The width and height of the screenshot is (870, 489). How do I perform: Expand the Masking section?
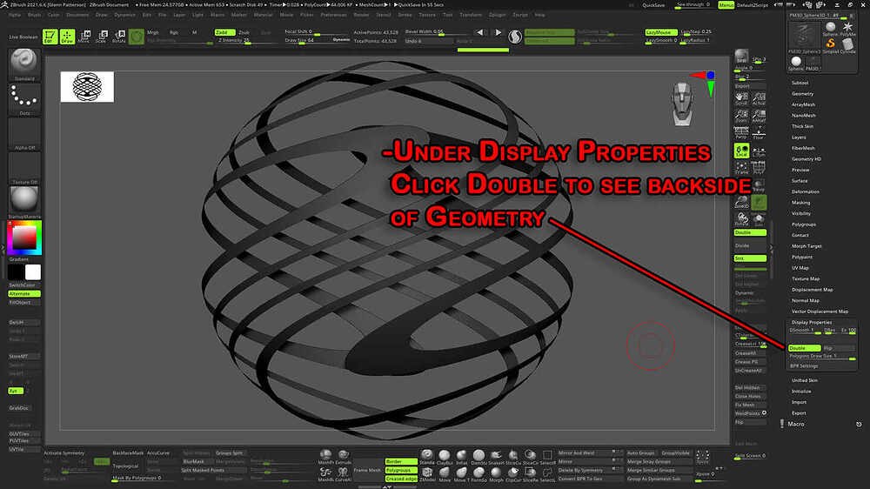[801, 203]
